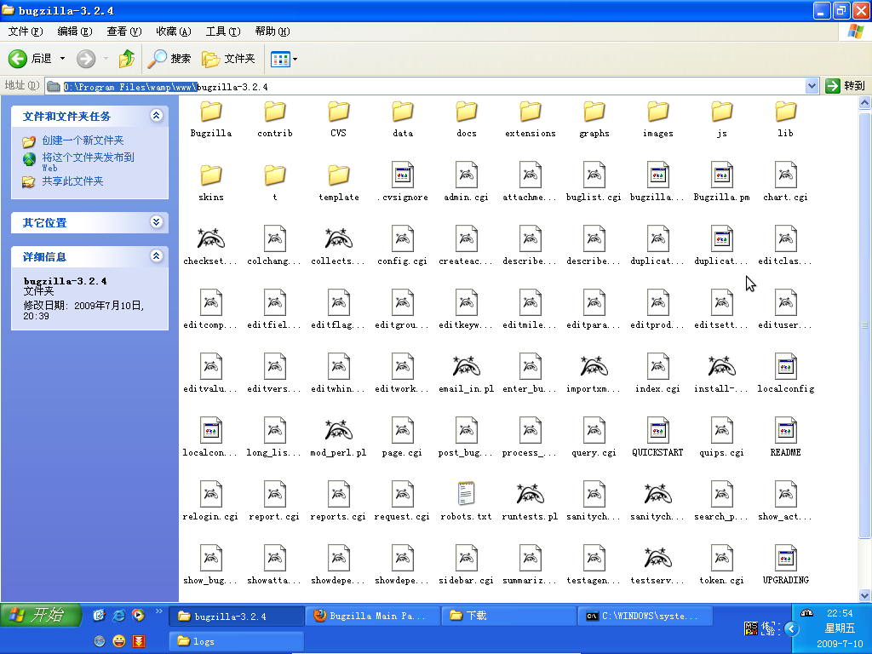Select the localconfig file icon

click(x=786, y=366)
